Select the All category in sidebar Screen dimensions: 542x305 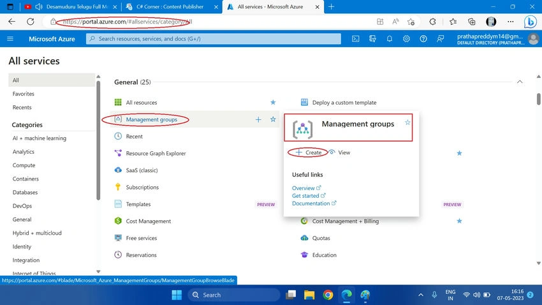click(52, 80)
